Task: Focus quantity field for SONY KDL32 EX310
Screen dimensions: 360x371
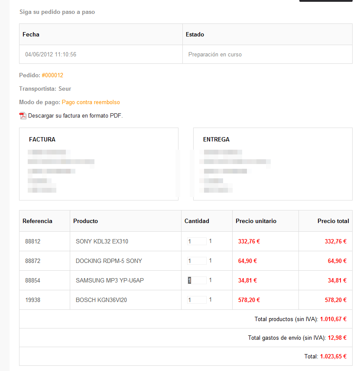Action: pos(197,241)
